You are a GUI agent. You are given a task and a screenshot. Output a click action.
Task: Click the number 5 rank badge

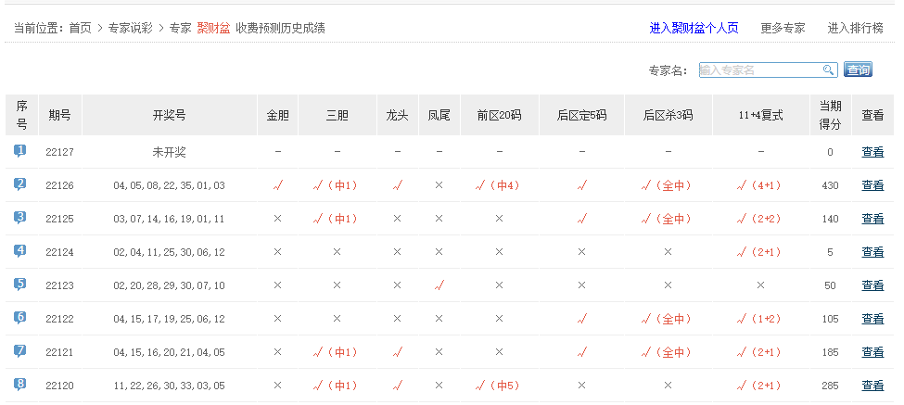coord(20,285)
